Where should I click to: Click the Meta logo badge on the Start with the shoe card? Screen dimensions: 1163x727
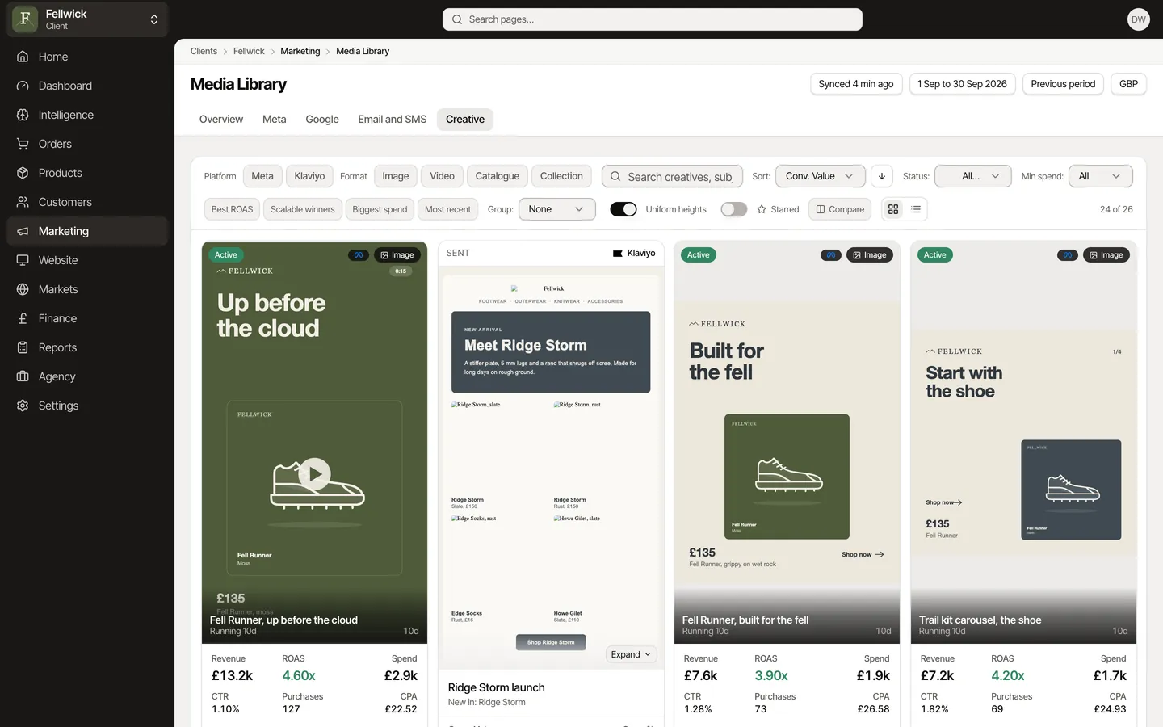[1068, 255]
